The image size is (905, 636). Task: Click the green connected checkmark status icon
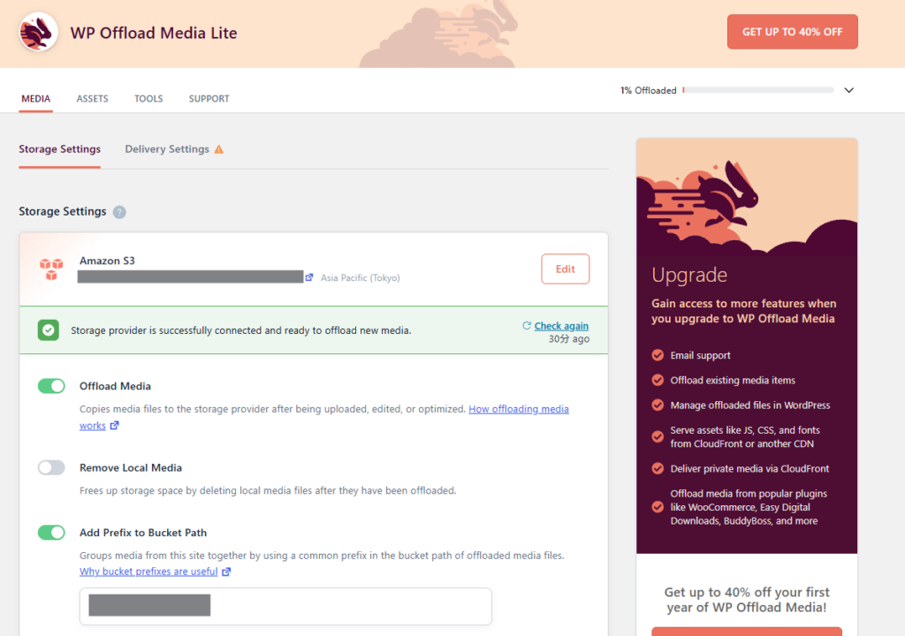tap(49, 330)
